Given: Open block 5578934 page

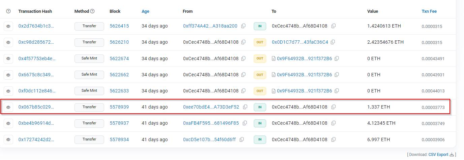Looking at the screenshot, I should [x=119, y=139].
